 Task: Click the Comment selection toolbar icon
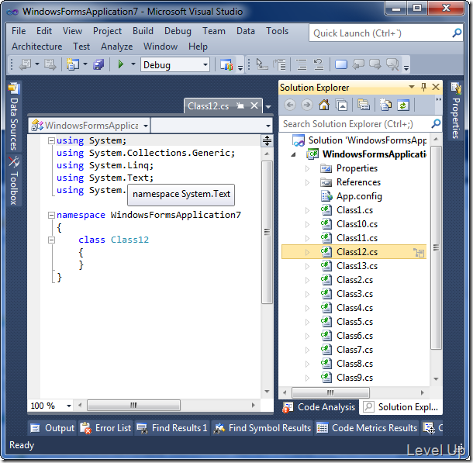(x=302, y=64)
